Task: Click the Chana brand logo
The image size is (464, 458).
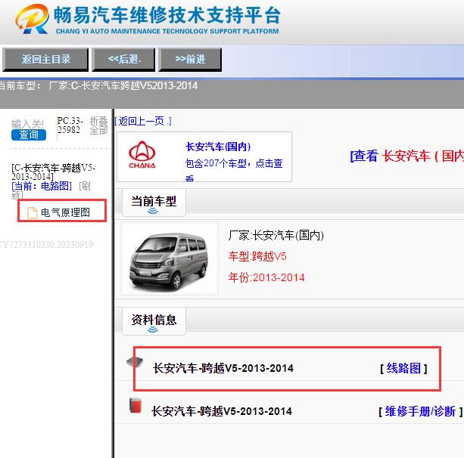Action: tap(142, 154)
